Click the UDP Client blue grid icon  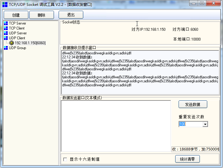6,38
